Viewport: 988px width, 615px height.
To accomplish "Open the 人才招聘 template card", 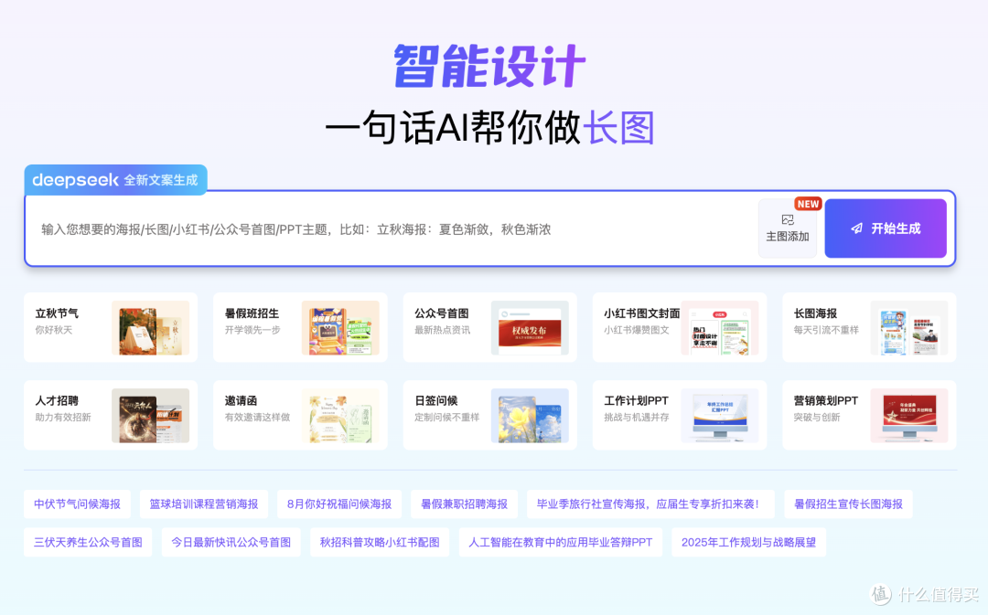I will pyautogui.click(x=111, y=415).
